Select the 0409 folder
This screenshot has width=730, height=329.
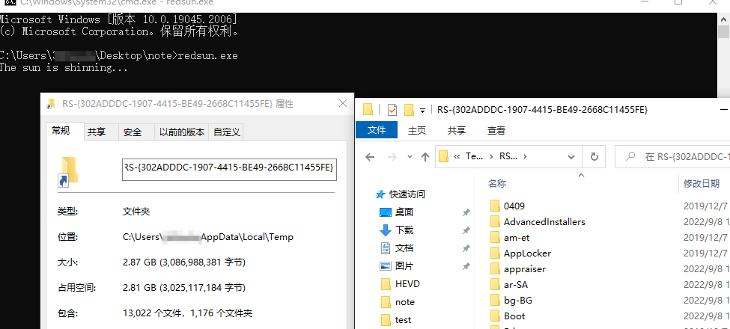(514, 206)
